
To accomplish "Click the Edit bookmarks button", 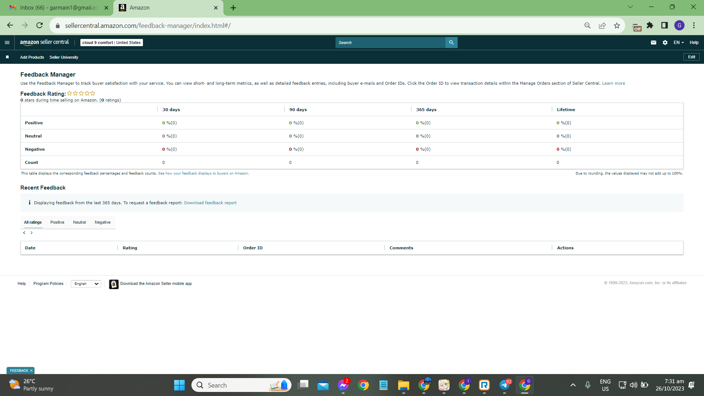I will [x=692, y=57].
